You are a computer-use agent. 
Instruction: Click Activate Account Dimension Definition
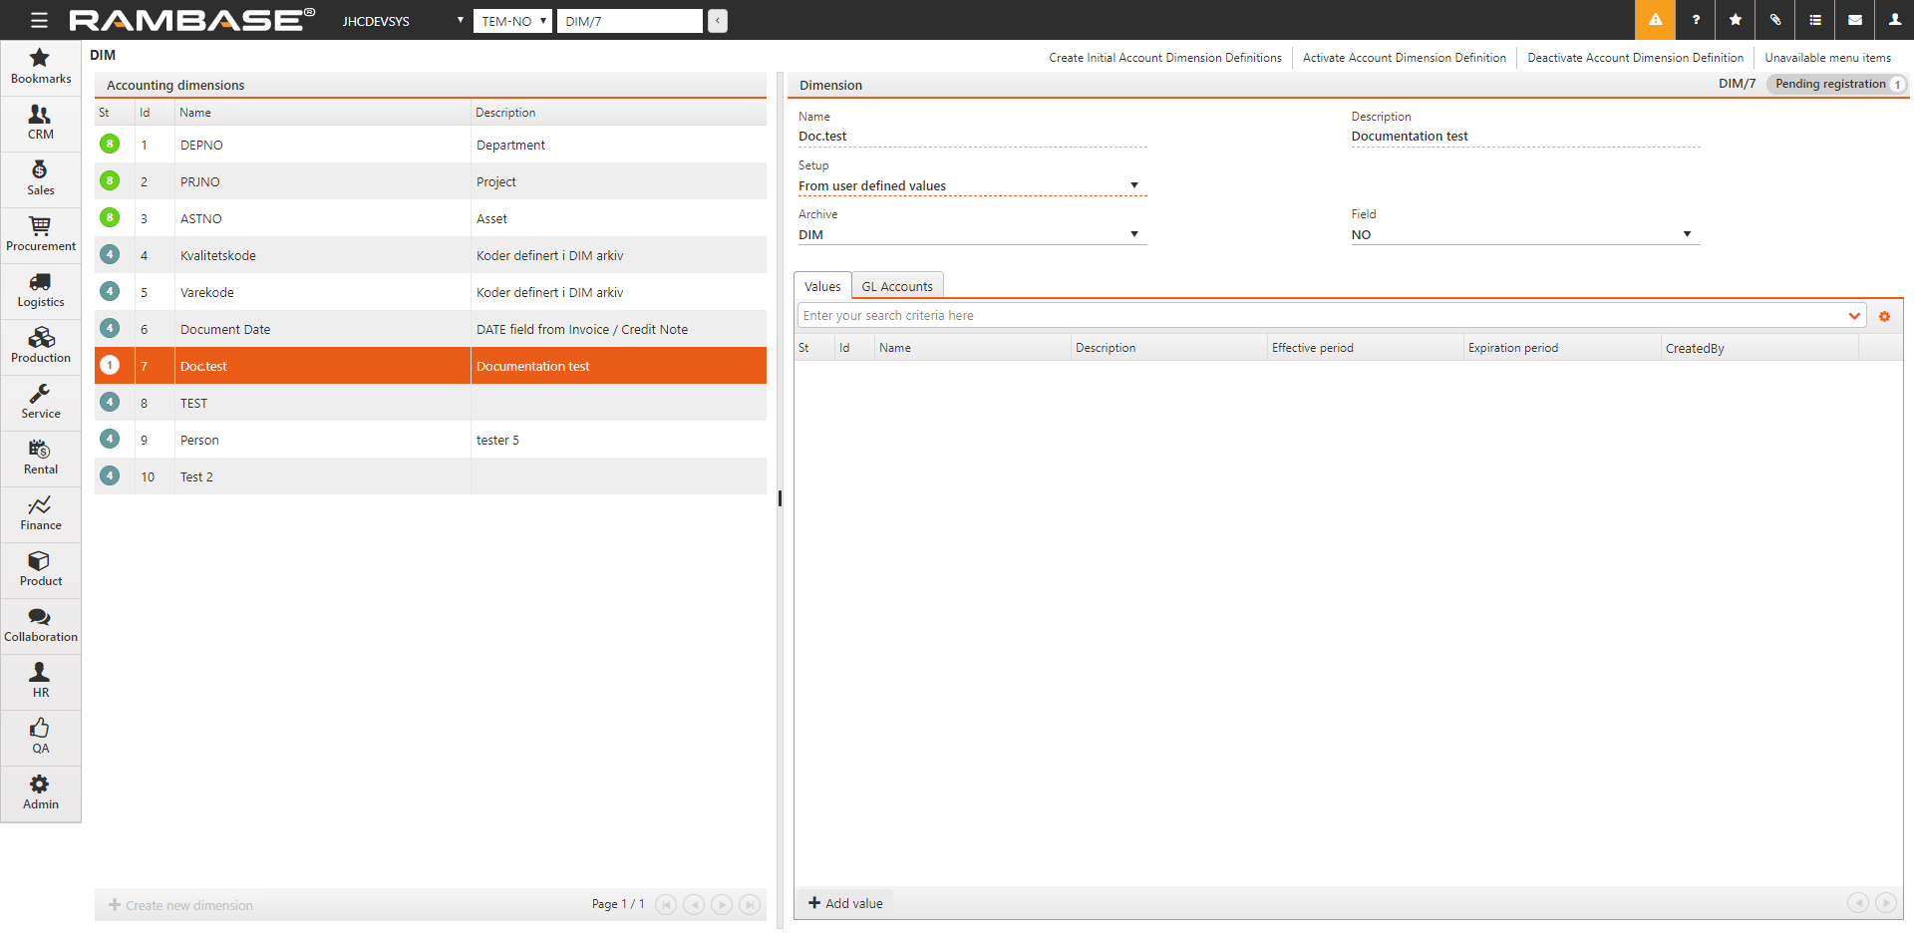(1404, 58)
